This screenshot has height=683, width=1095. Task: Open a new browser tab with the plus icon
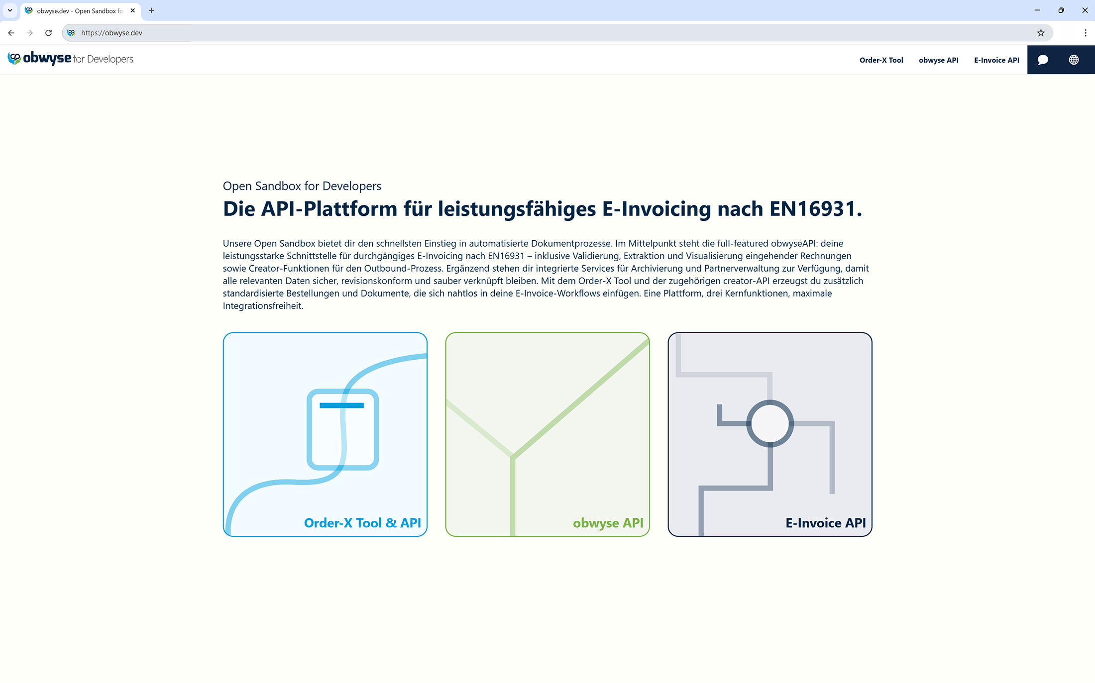(151, 10)
